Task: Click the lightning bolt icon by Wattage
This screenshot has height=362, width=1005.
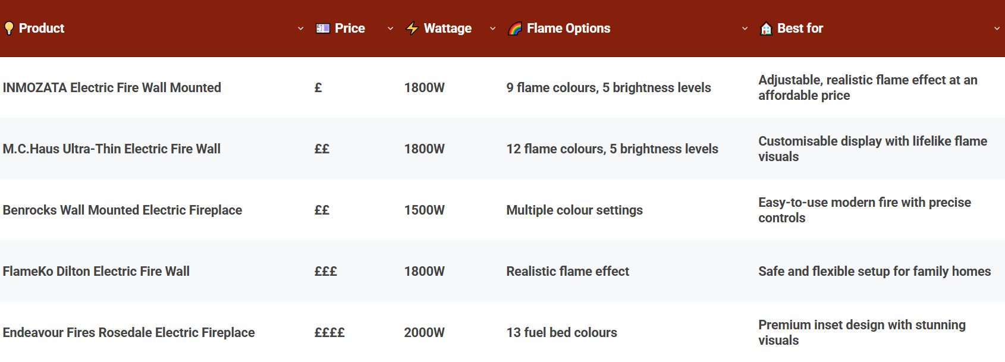Action: 413,27
